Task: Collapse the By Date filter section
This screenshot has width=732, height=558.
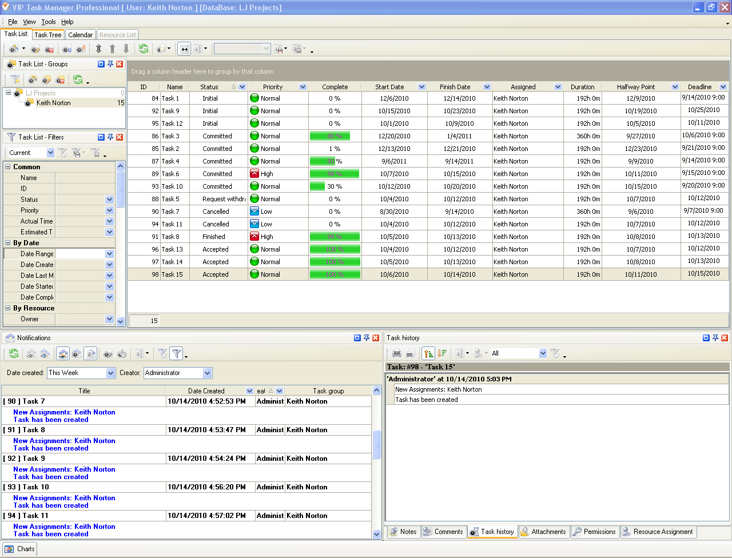Action: pyautogui.click(x=8, y=243)
